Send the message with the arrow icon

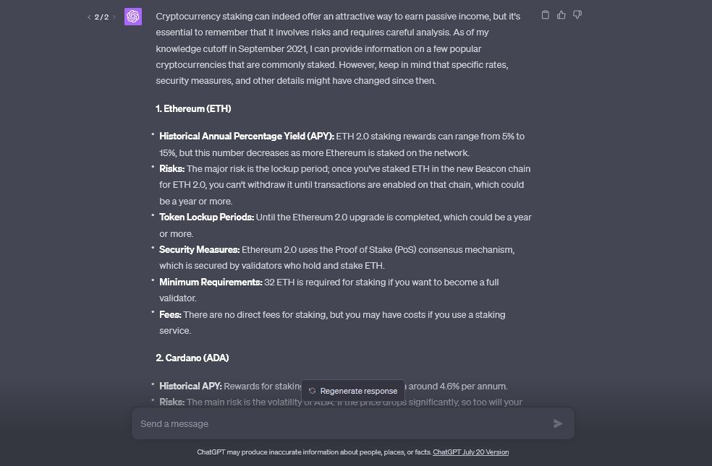tap(558, 424)
